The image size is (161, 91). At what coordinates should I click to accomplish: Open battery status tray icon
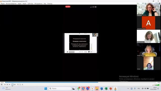point(148,88)
